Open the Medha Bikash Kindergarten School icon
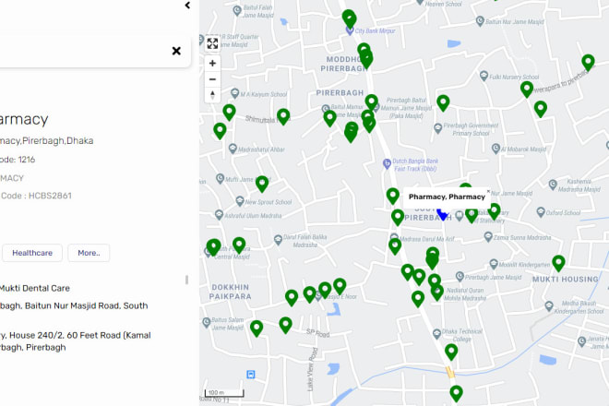The width and height of the screenshot is (609, 406). 549,306
